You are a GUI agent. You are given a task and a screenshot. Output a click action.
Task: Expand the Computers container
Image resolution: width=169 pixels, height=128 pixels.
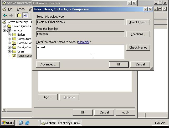coord(9,39)
